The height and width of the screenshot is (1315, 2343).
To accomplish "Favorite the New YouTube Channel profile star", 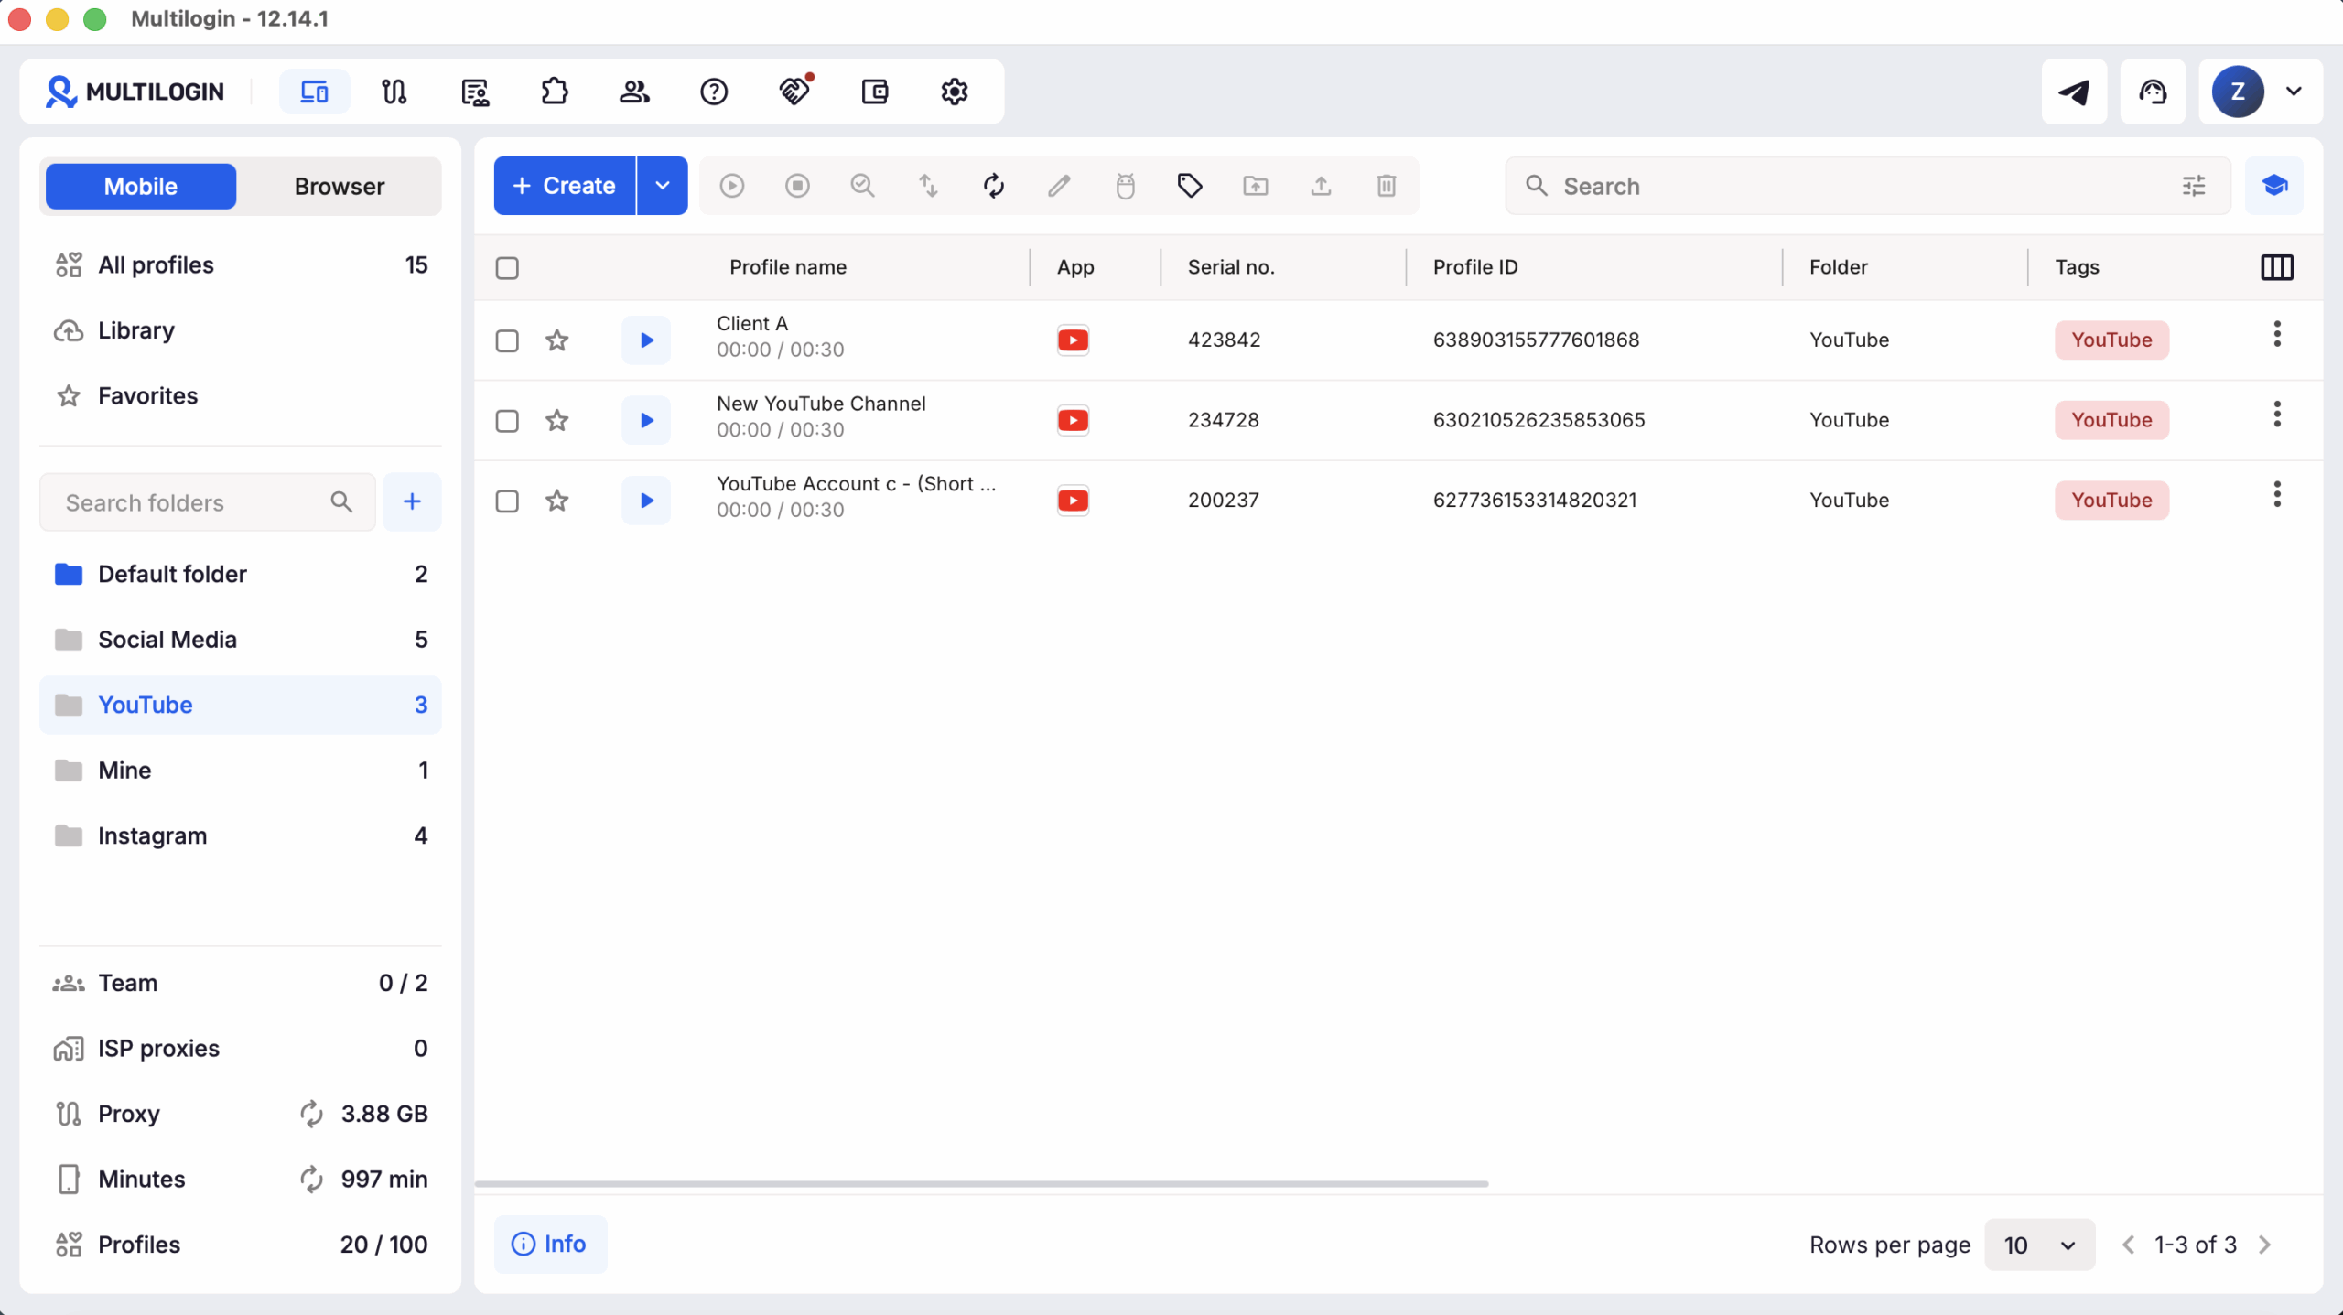I will pos(557,420).
